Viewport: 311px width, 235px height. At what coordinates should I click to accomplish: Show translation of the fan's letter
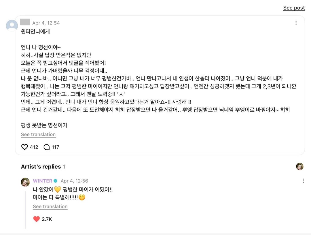click(38, 135)
